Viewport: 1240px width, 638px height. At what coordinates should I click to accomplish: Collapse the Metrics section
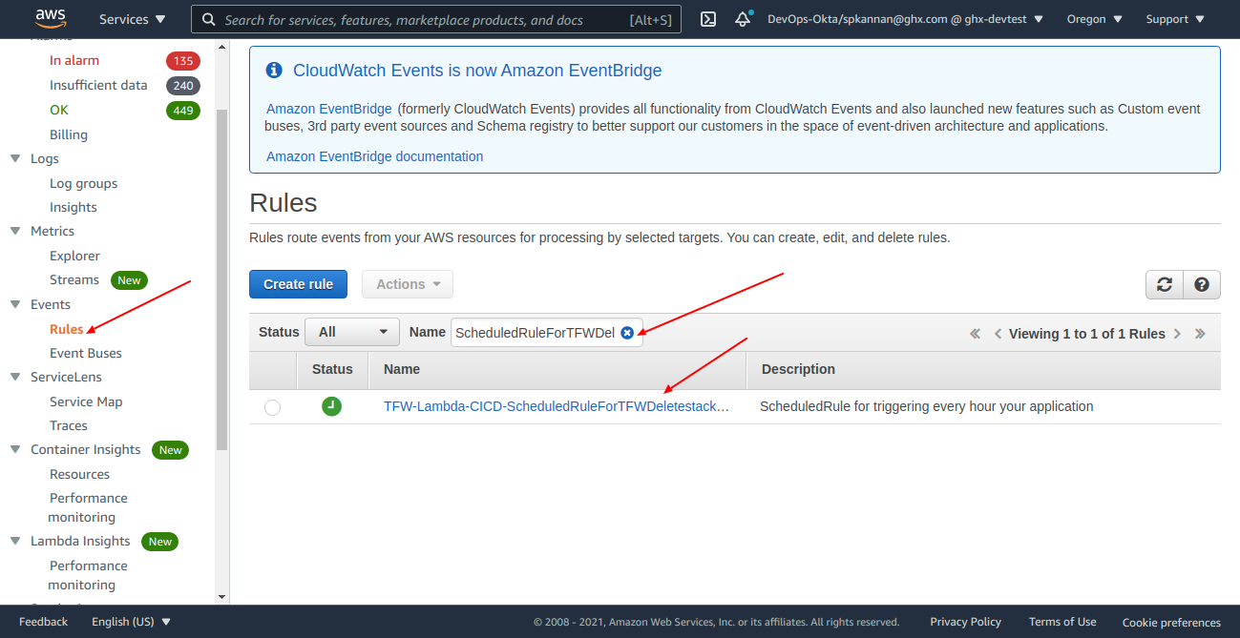pyautogui.click(x=15, y=231)
